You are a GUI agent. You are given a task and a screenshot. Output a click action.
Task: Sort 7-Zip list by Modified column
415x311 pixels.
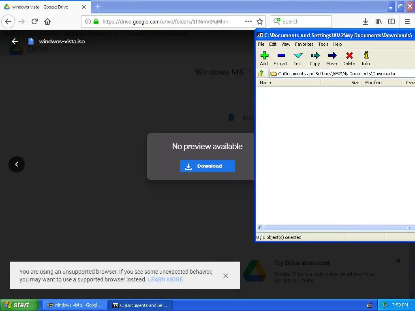382,83
